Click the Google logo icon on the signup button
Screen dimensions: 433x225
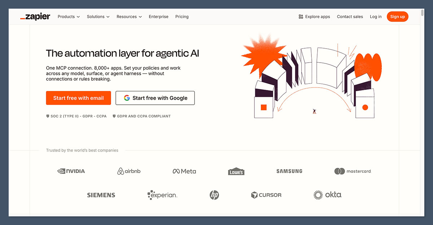tap(127, 98)
